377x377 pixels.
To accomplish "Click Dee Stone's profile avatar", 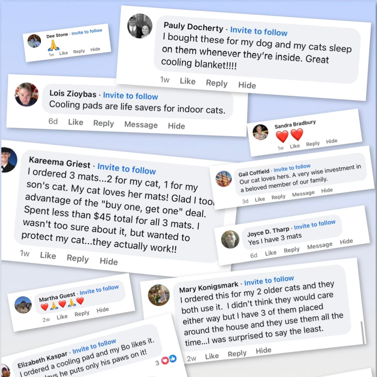I will click(x=34, y=41).
